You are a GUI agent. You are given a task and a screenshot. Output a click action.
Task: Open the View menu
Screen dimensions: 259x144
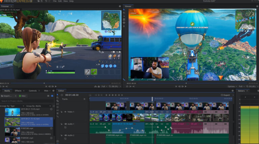coord(65,1)
